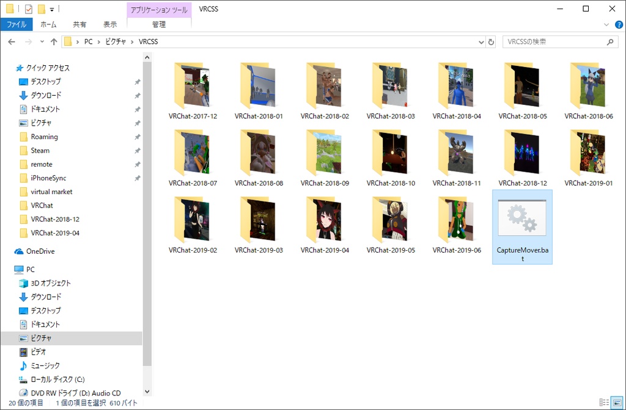This screenshot has width=626, height=410.
Task: Go up one folder level
Action: click(x=54, y=42)
